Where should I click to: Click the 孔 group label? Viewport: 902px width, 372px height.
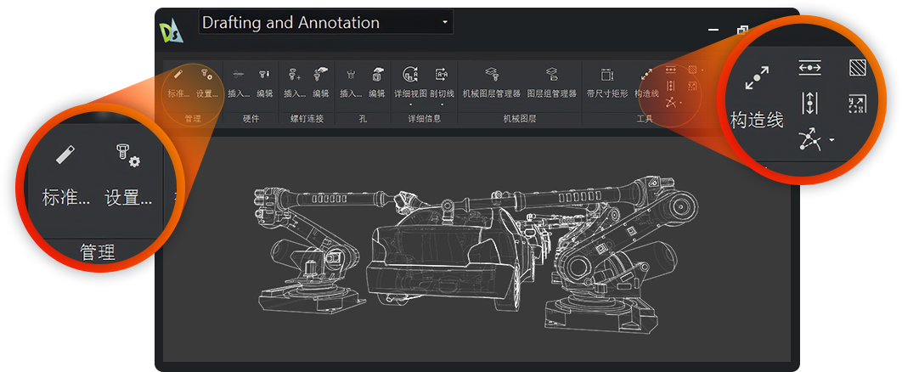coord(363,119)
